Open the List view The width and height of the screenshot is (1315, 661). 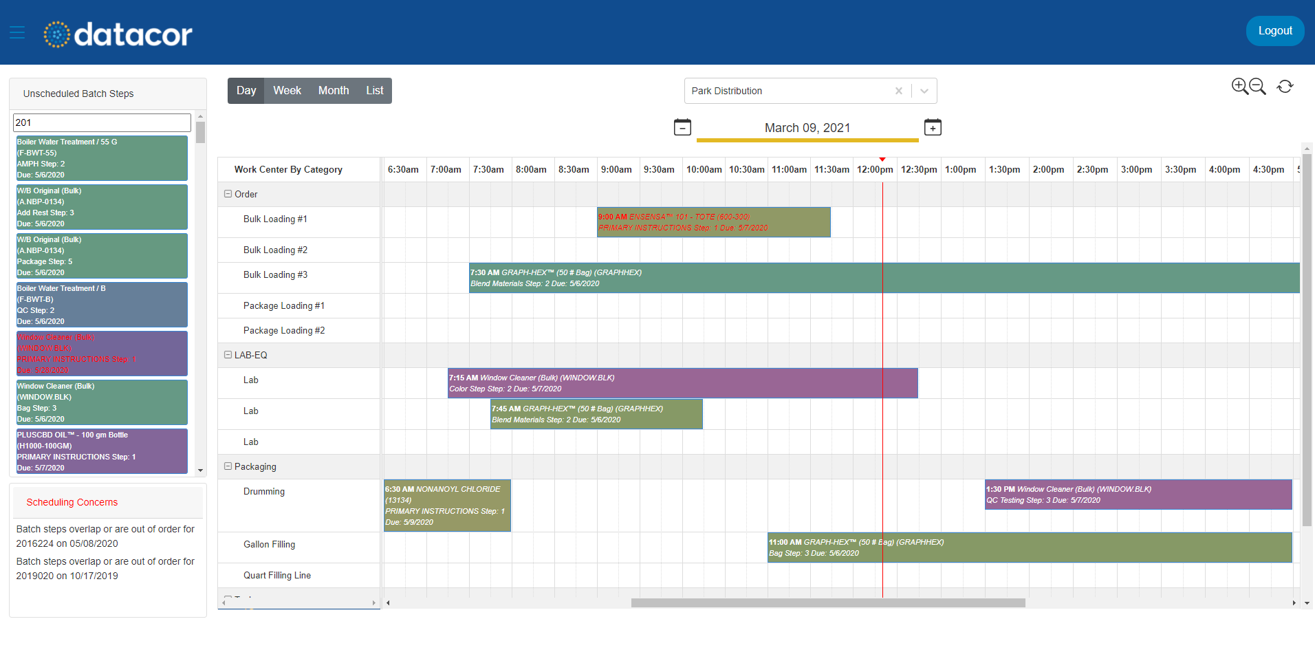tap(374, 90)
